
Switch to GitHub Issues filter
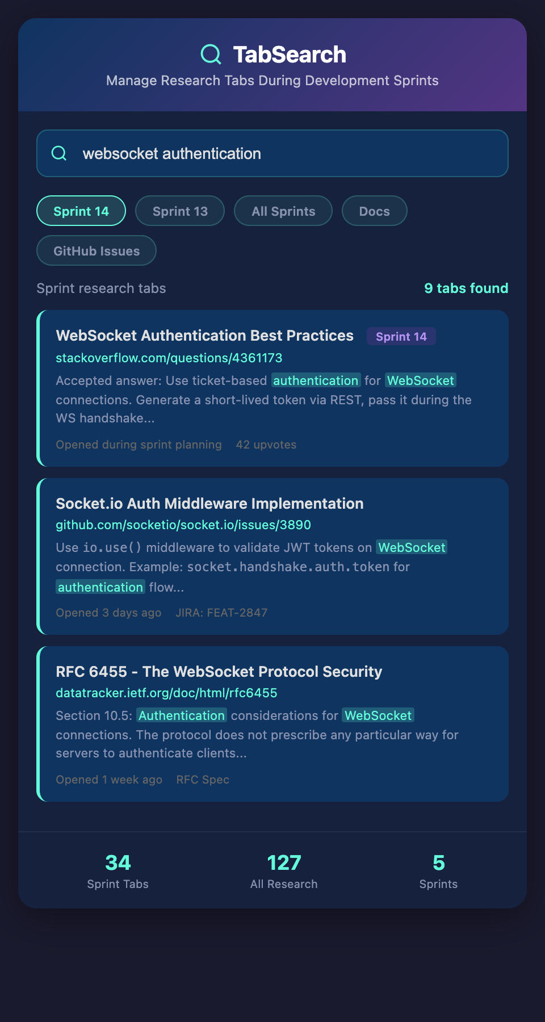click(97, 251)
